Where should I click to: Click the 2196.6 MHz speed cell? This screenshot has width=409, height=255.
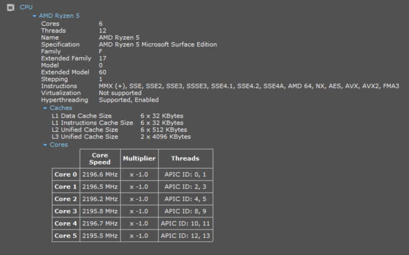(x=100, y=174)
